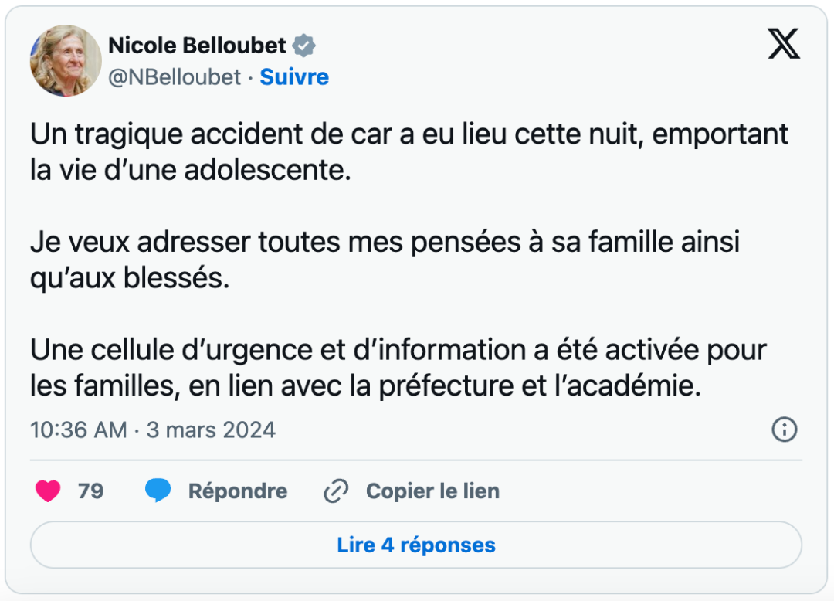Click the 10:36 AM time
834x601 pixels.
coord(78,430)
